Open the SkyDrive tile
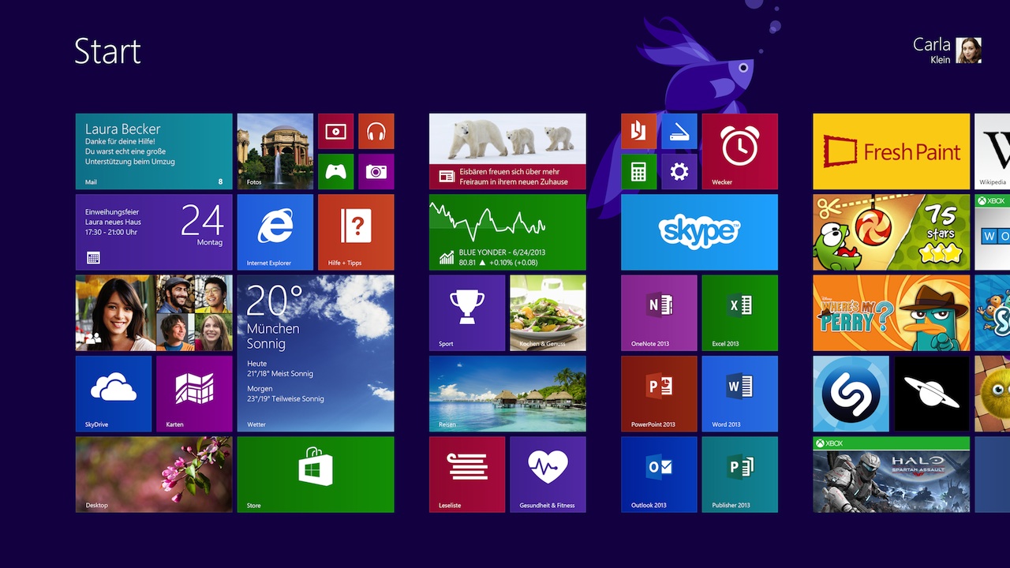The width and height of the screenshot is (1010, 568). pyautogui.click(x=114, y=394)
